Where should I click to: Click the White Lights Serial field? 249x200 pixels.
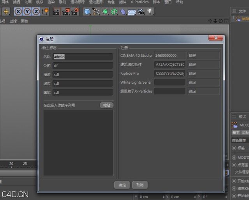(x=170, y=82)
